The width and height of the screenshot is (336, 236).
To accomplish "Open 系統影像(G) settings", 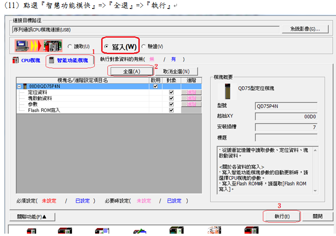I will [x=305, y=29].
